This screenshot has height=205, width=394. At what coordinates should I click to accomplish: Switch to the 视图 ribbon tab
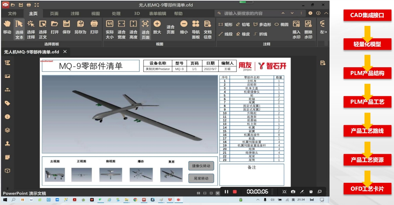96,14
